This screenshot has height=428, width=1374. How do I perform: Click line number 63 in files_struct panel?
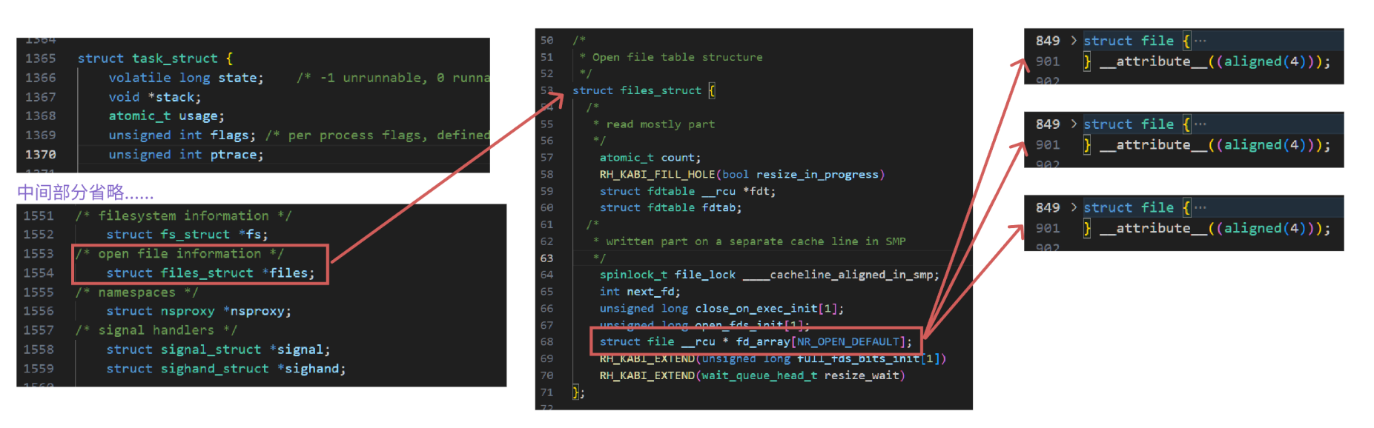click(x=546, y=258)
